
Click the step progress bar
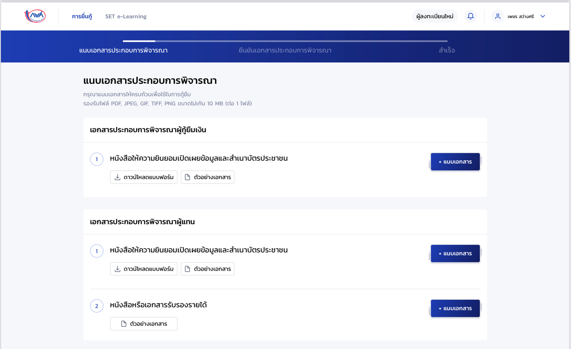pos(285,41)
